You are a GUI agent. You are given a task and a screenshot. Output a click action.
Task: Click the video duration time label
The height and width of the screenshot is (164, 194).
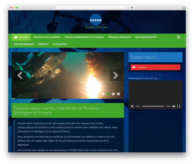[x=168, y=106]
